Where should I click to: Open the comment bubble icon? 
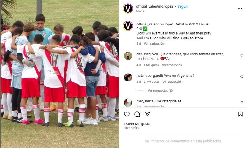pyautogui.click(x=137, y=114)
